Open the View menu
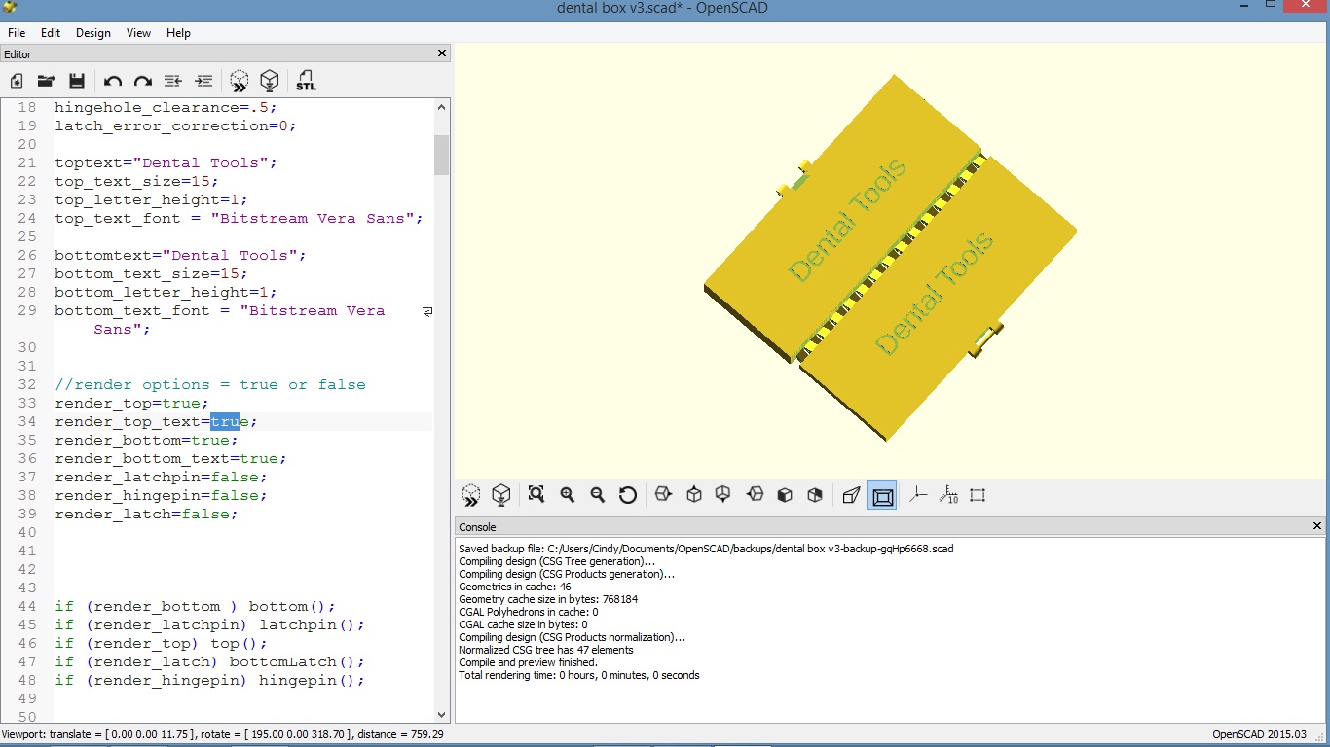The image size is (1330, 747). coord(139,32)
